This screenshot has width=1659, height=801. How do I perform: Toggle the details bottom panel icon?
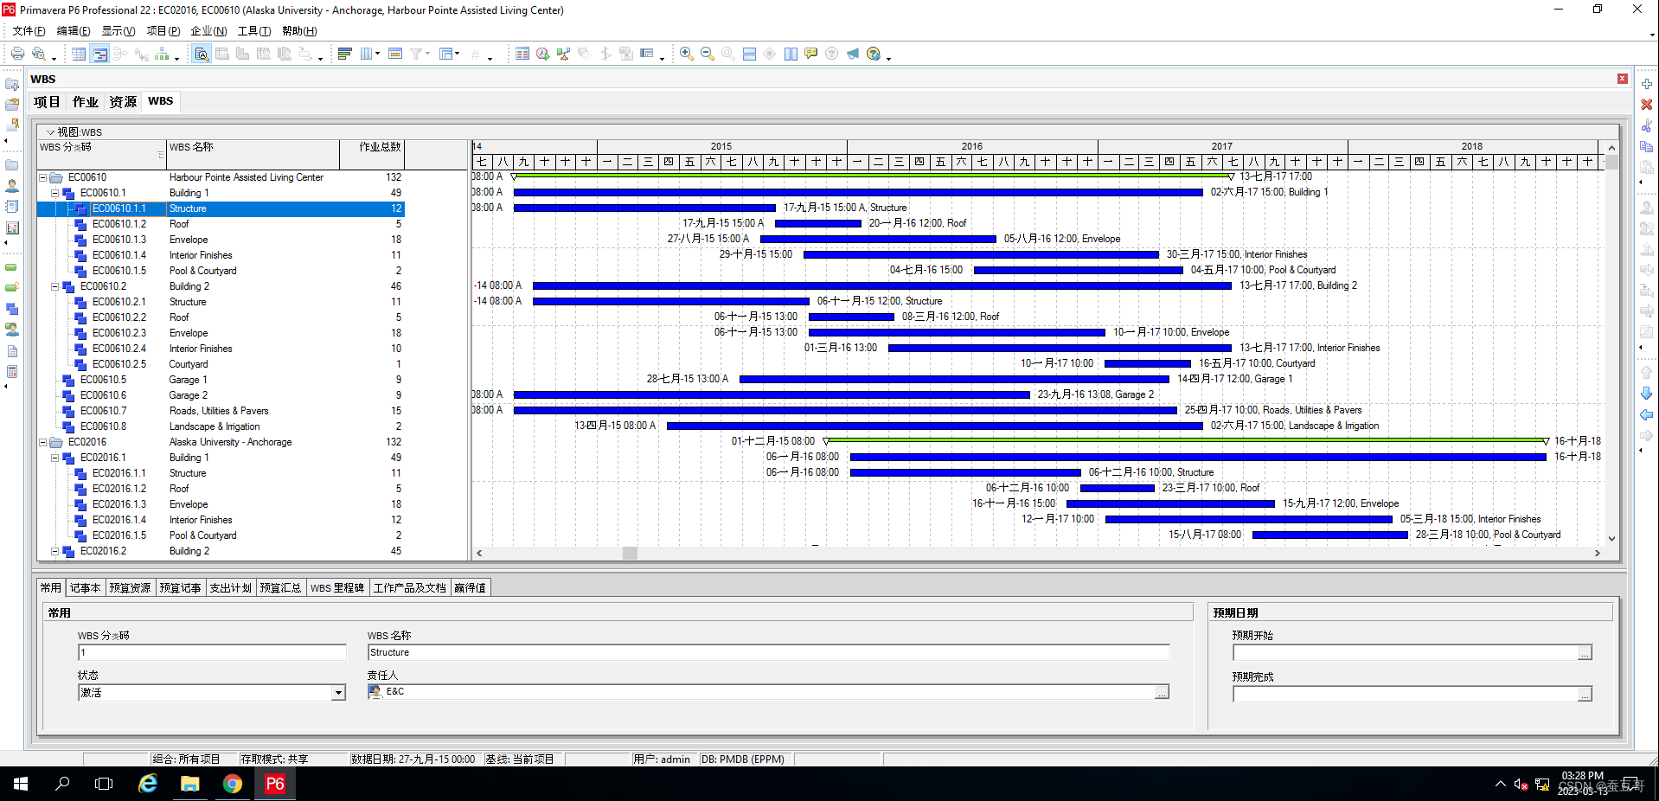click(x=202, y=54)
